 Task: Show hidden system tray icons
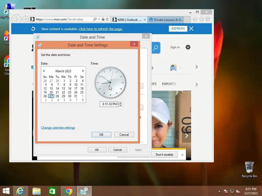(219, 191)
